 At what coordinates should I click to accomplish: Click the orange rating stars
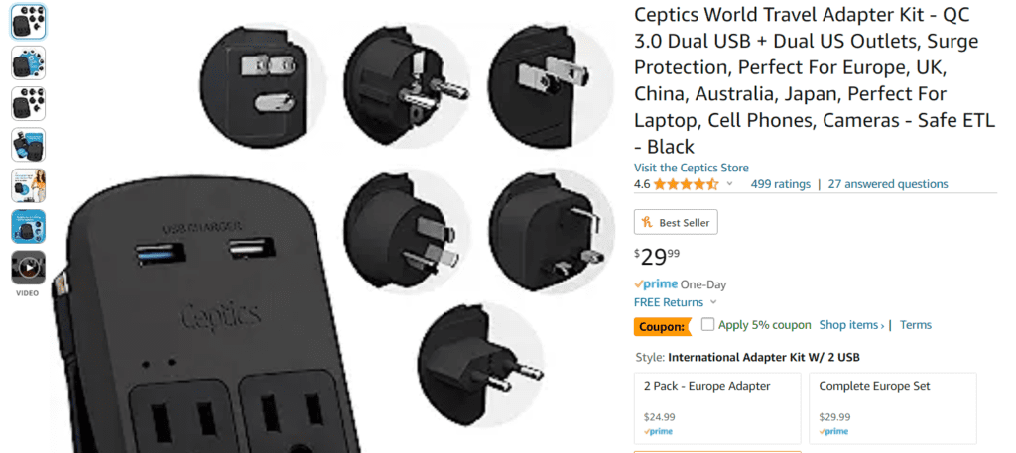(x=687, y=184)
